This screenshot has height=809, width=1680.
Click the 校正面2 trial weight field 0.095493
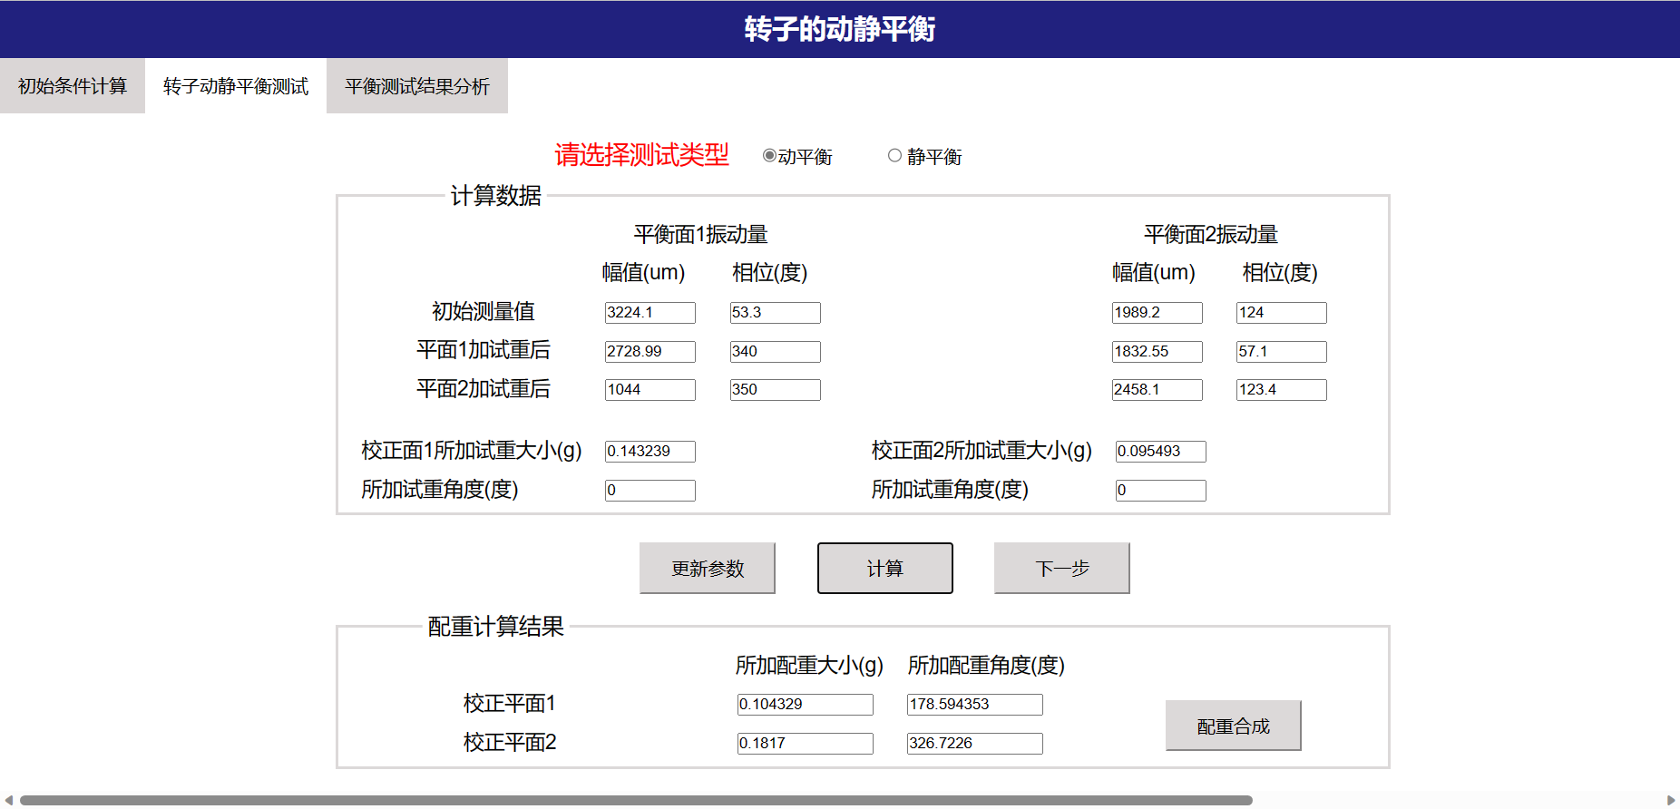coord(1160,452)
